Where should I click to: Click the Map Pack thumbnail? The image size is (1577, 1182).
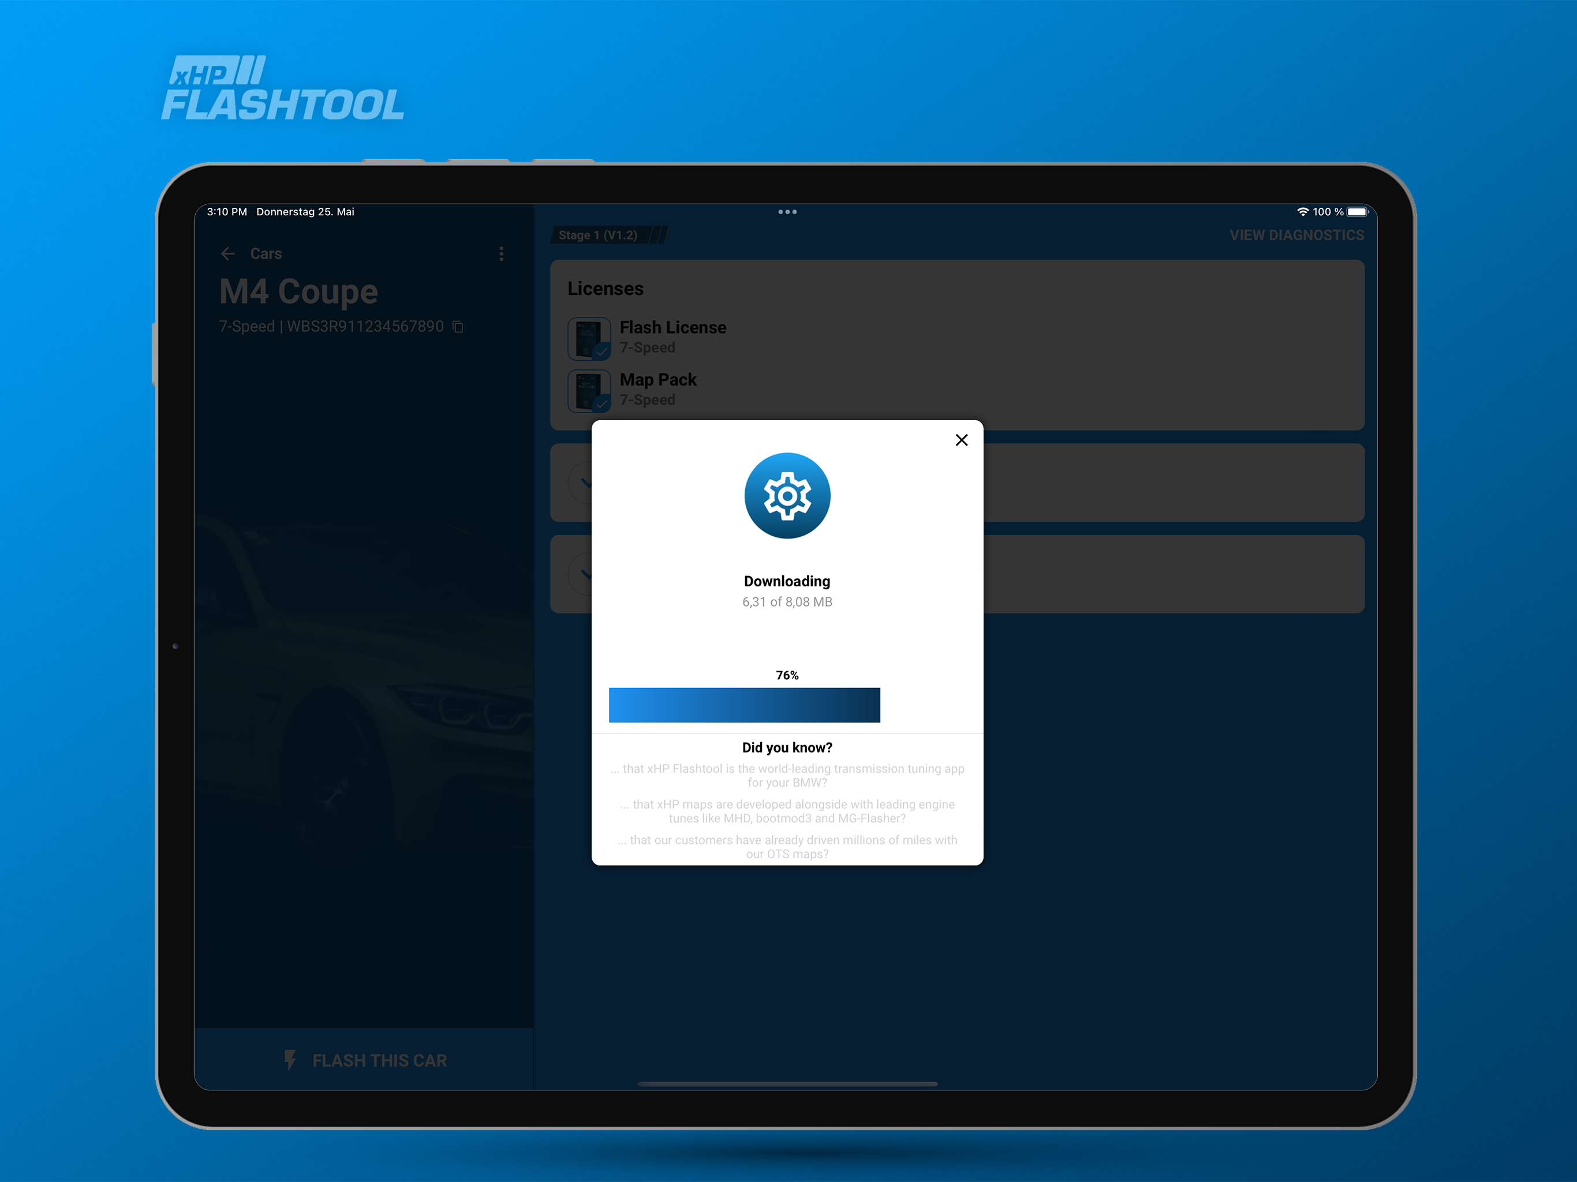(x=589, y=391)
